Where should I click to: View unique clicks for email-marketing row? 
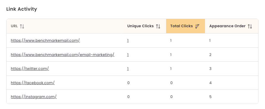(x=128, y=55)
